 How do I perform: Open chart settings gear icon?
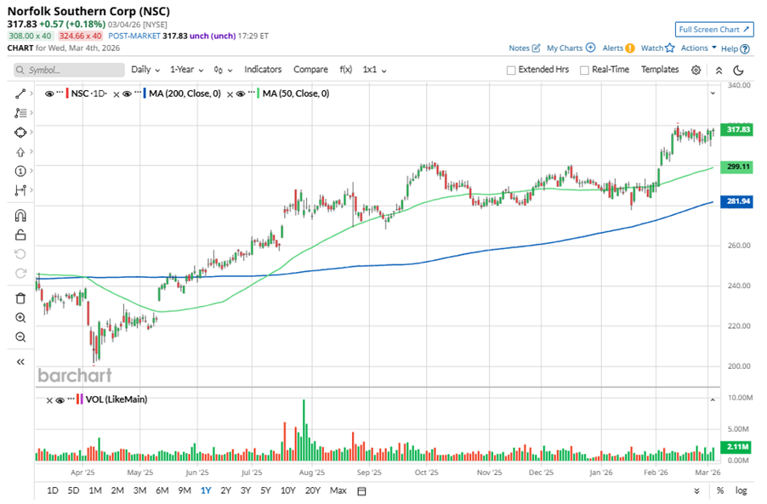point(696,70)
